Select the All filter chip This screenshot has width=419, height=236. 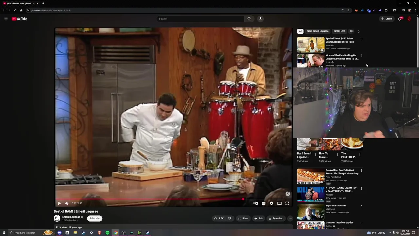pos(300,31)
